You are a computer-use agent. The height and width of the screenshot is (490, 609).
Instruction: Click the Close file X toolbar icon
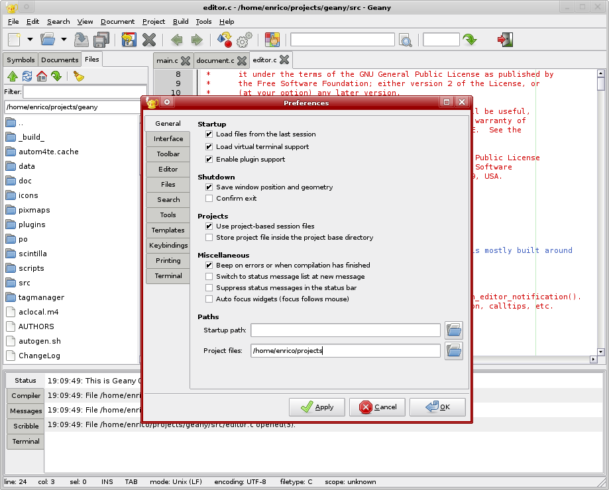point(149,40)
